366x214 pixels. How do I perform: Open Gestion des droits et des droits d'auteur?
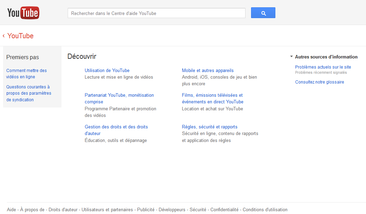[116, 130]
